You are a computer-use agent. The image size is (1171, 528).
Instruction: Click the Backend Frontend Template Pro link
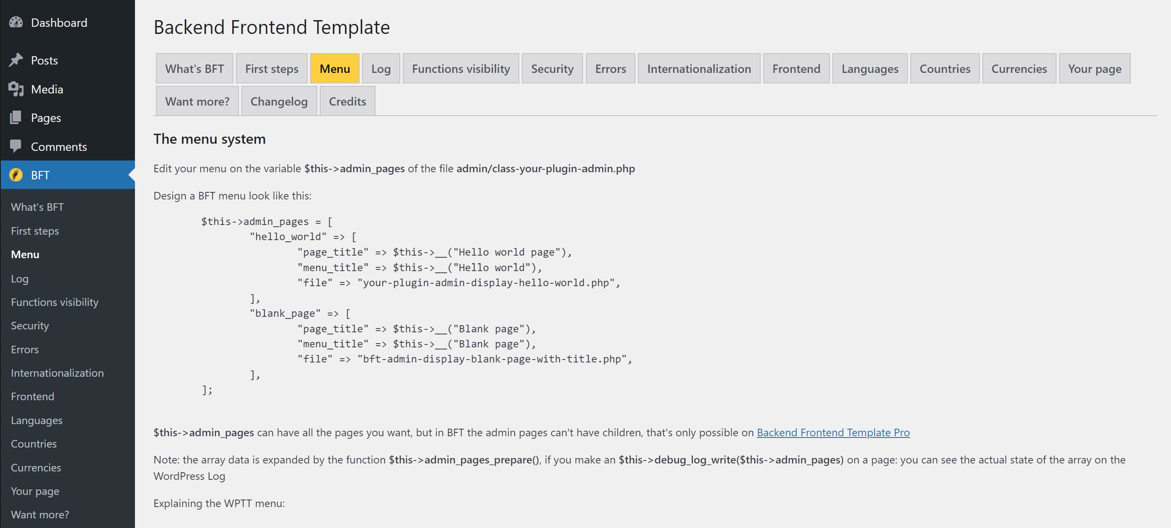[831, 432]
